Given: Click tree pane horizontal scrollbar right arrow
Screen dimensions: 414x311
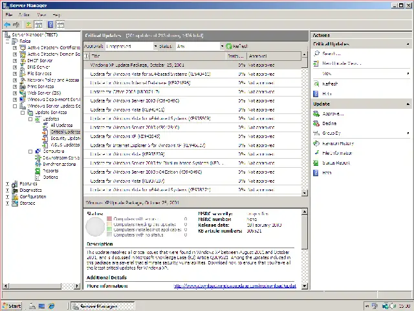Looking at the screenshot, I should tap(77, 286).
